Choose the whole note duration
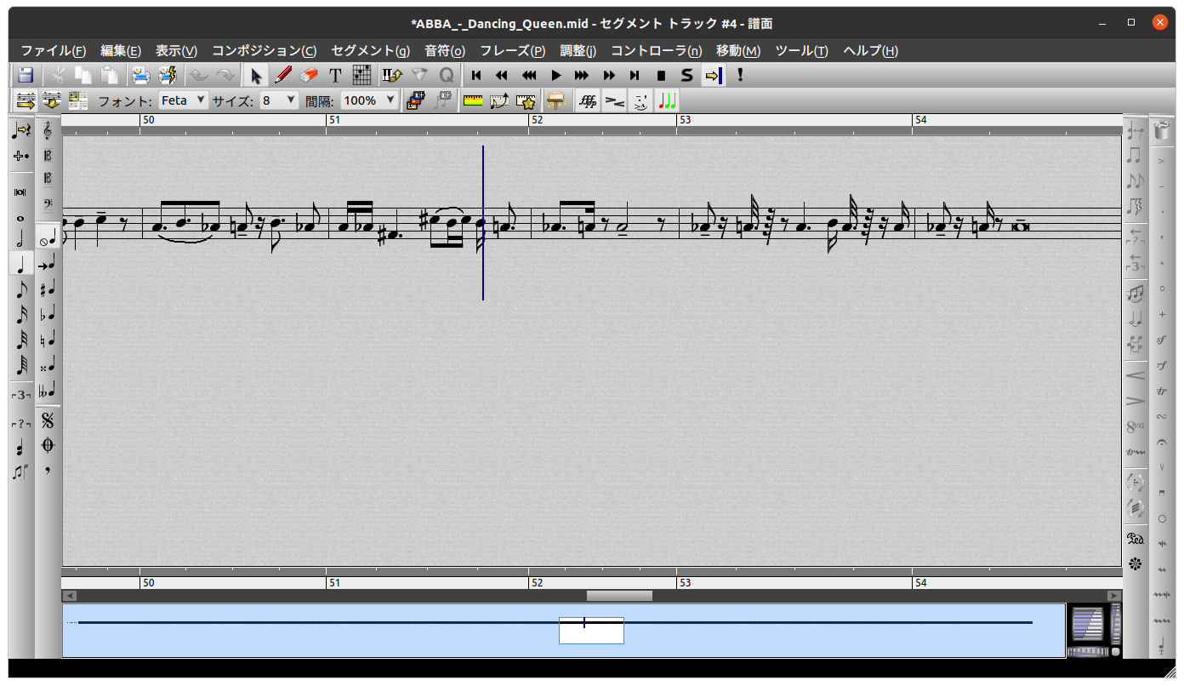Viewport: 1184px width, 686px height. coord(21,218)
